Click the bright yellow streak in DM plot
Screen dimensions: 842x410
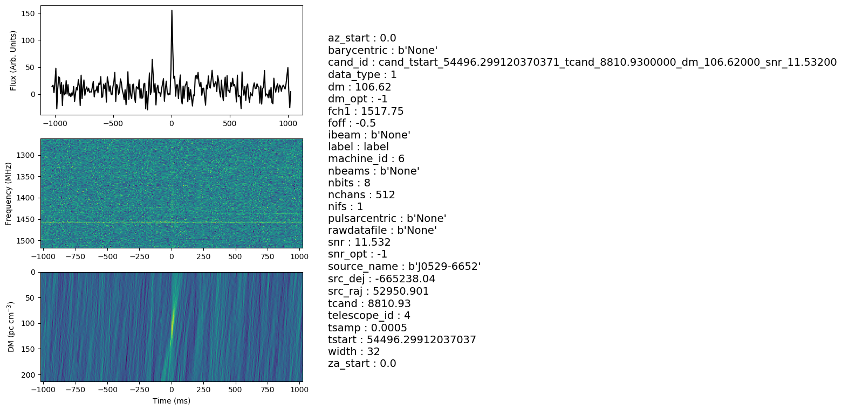[x=173, y=323]
